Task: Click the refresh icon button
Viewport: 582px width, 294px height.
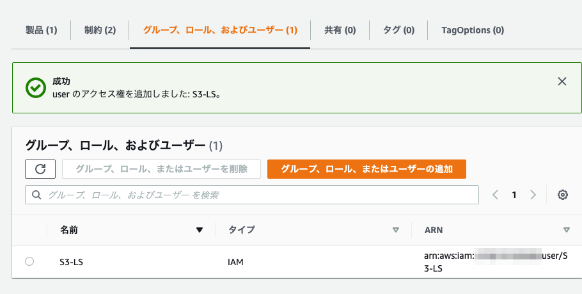Action: coord(40,169)
